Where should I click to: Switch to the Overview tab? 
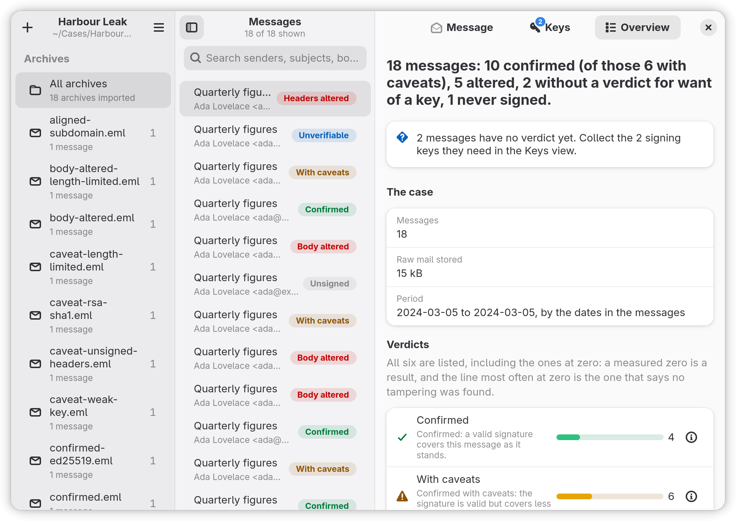(637, 27)
